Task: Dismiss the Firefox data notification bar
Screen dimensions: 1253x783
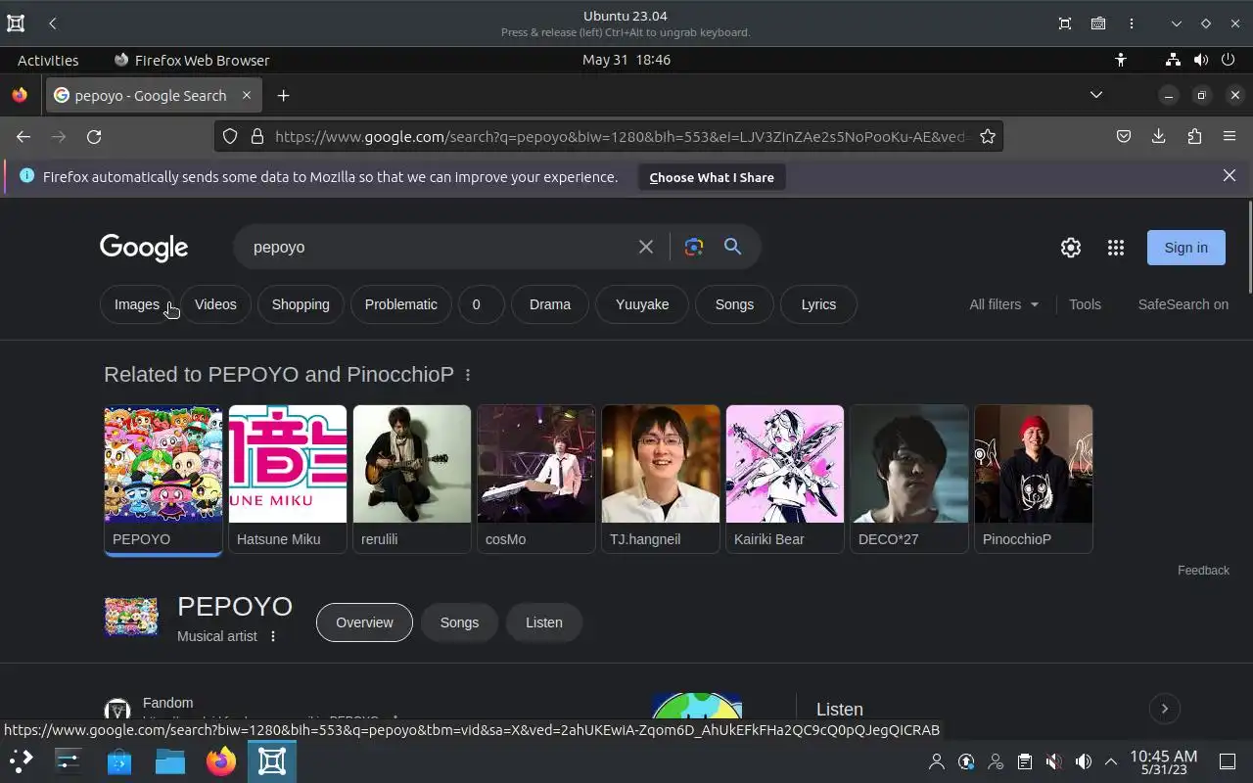Action: [x=1230, y=176]
